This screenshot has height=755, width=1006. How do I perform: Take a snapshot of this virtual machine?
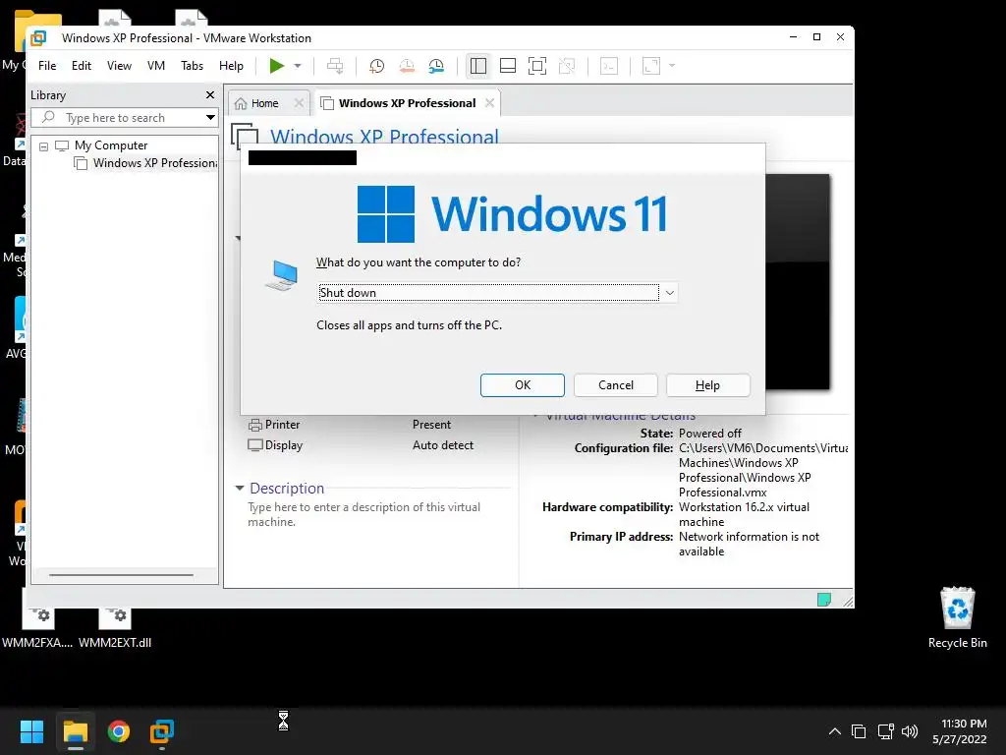click(x=376, y=66)
